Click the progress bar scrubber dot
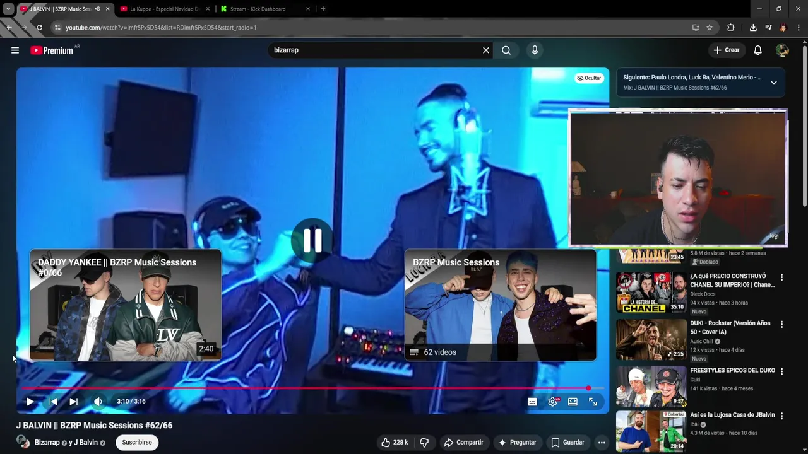This screenshot has height=454, width=808. (x=588, y=388)
